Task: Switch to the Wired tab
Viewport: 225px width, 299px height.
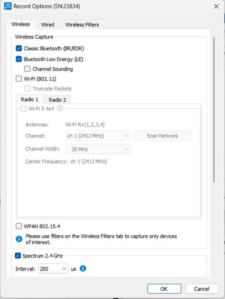Action: click(x=48, y=25)
